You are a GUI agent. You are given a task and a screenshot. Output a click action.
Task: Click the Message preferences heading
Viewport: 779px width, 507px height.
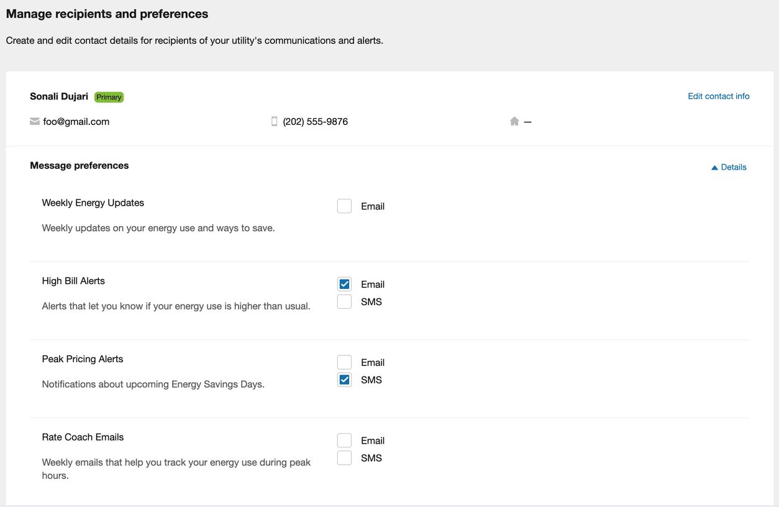click(x=80, y=165)
